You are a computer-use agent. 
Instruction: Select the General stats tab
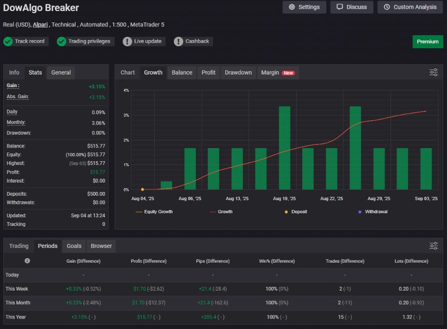(61, 73)
